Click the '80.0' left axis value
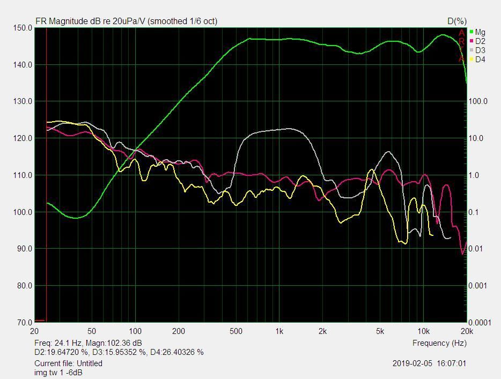This screenshot has height=379, width=501. (x=25, y=286)
